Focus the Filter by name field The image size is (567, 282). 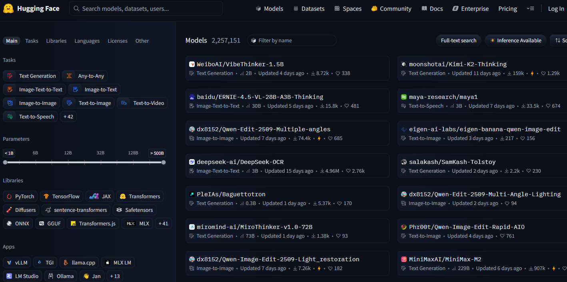coord(291,40)
